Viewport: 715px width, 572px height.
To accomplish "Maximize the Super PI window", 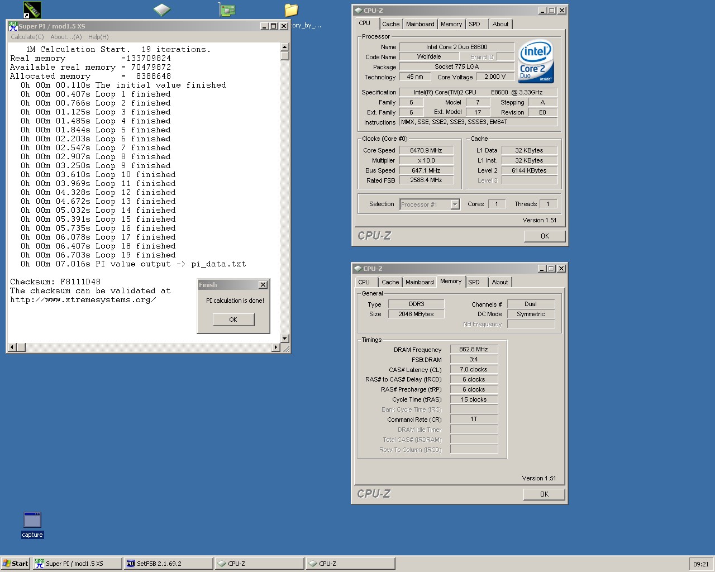I will click(x=273, y=26).
